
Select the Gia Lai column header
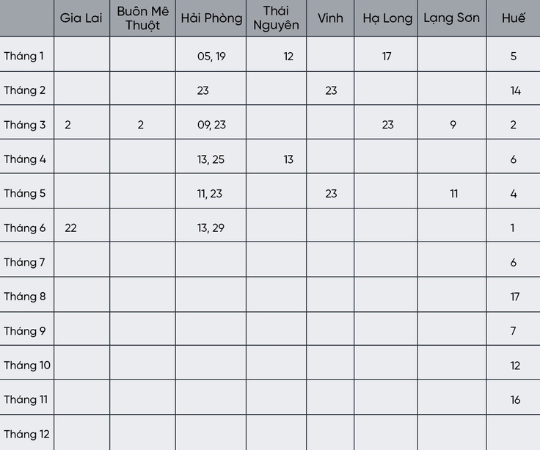coord(81,18)
